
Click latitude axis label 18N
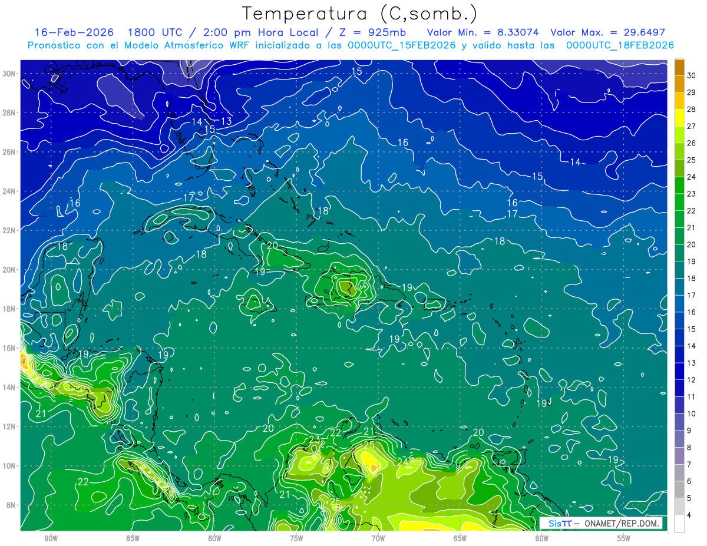(x=9, y=309)
